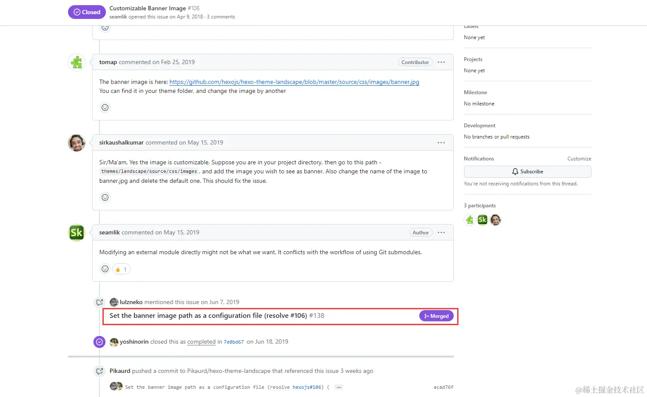Expand the commit message ellipsis

tap(339, 387)
